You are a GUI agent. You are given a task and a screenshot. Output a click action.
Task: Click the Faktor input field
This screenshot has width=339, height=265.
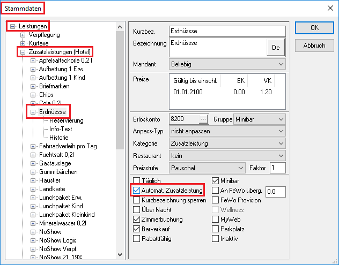tap(278, 168)
